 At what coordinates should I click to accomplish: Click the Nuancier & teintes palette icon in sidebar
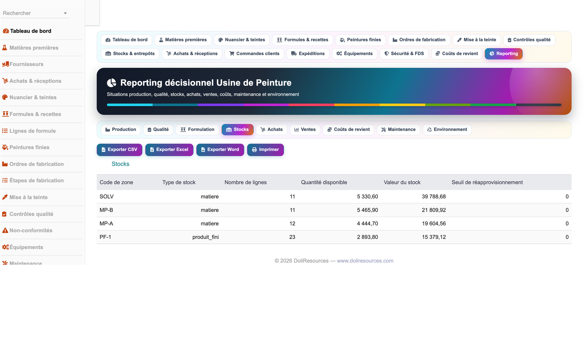5,97
